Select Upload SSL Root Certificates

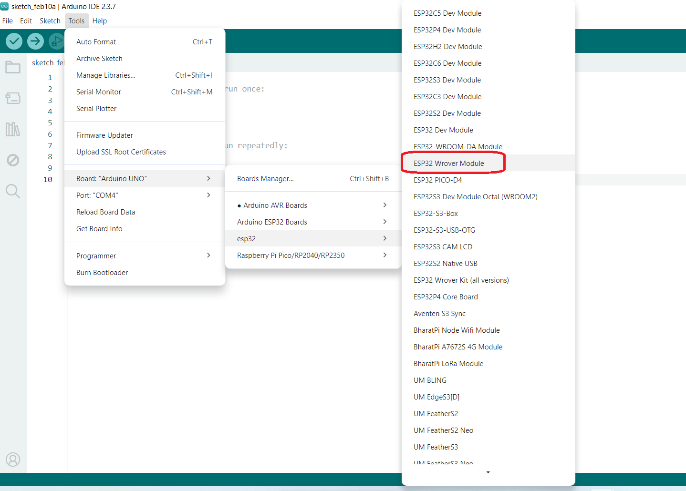[x=145, y=152]
